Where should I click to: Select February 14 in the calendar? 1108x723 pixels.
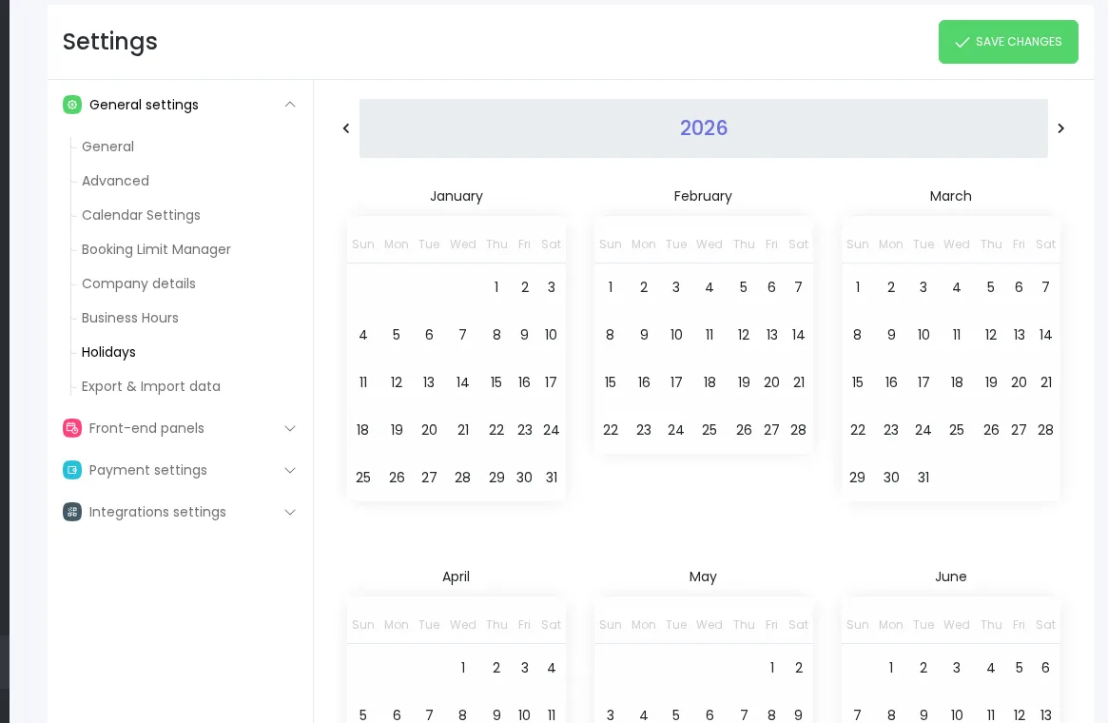pyautogui.click(x=799, y=334)
